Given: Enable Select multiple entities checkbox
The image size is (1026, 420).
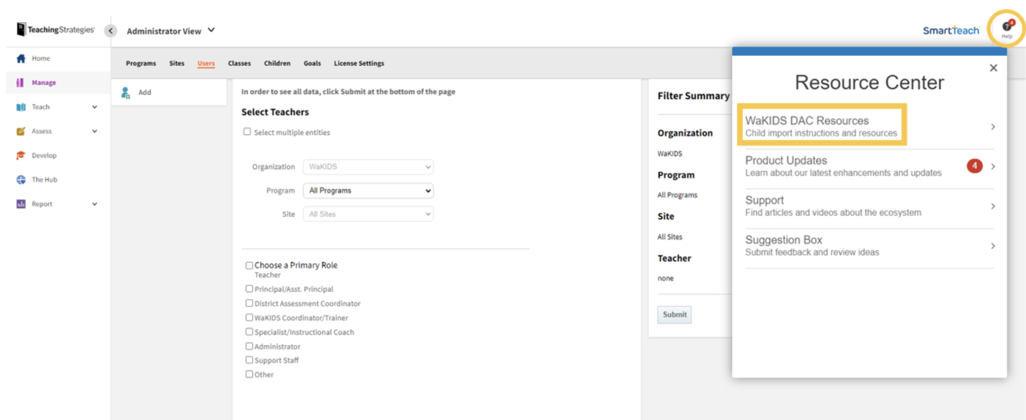Looking at the screenshot, I should tap(247, 132).
